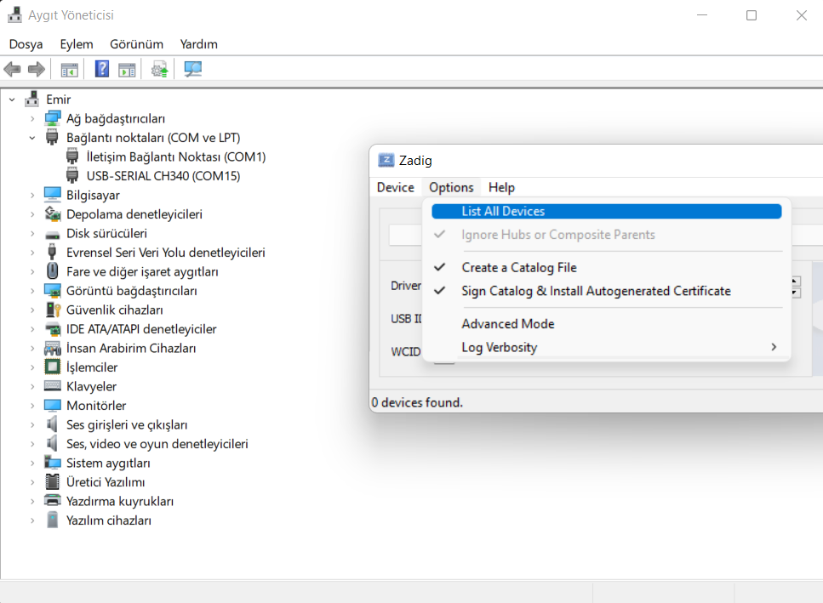
Task: Click the Back arrow in the toolbar
Action: coord(13,70)
